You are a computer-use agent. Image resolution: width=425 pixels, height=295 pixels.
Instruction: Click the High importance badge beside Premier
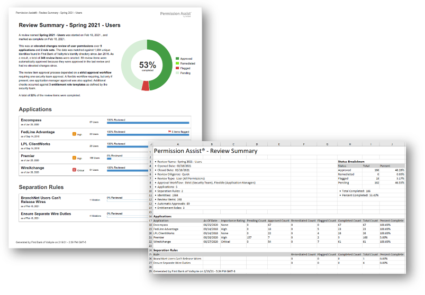tap(75, 158)
